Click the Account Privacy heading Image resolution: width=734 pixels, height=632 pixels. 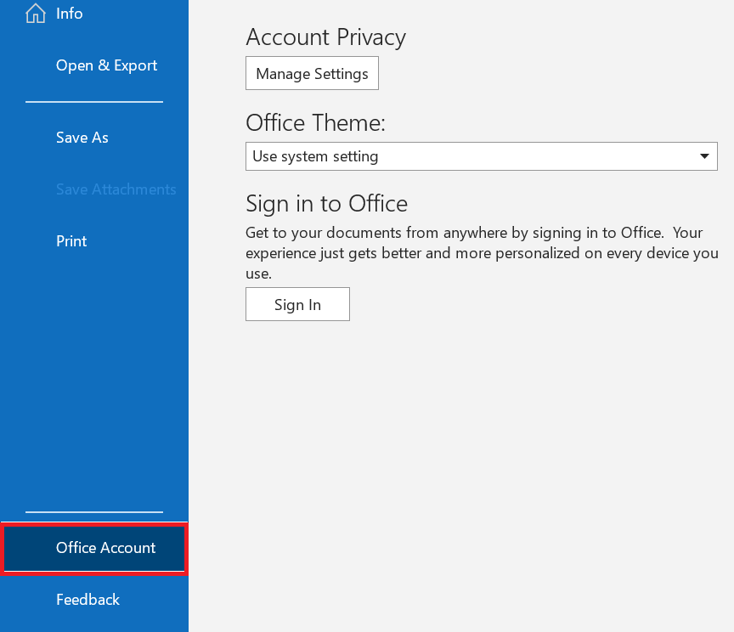(x=326, y=37)
